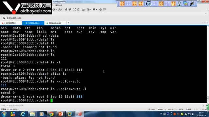
Task: Click the SSH2 status bar entry
Action: [152, 110]
